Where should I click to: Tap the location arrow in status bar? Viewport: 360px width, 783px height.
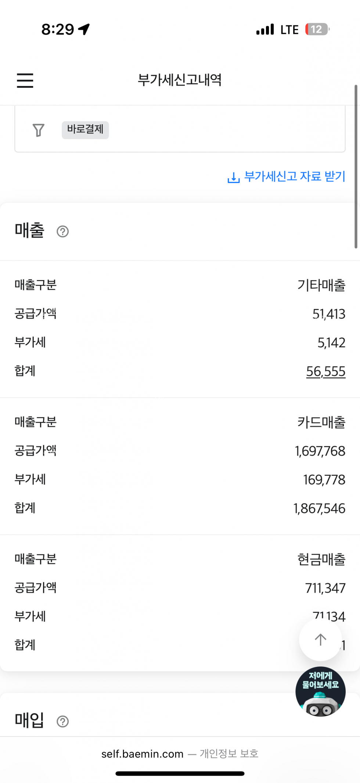pos(84,29)
